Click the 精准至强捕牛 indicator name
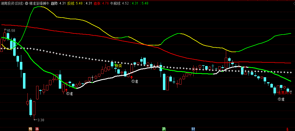Screen dimensions: 295x131 39,3
